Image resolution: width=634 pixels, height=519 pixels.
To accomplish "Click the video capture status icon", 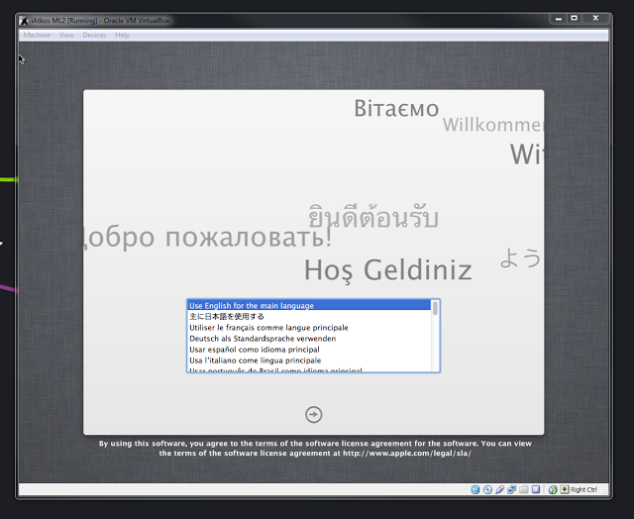I will (536, 489).
